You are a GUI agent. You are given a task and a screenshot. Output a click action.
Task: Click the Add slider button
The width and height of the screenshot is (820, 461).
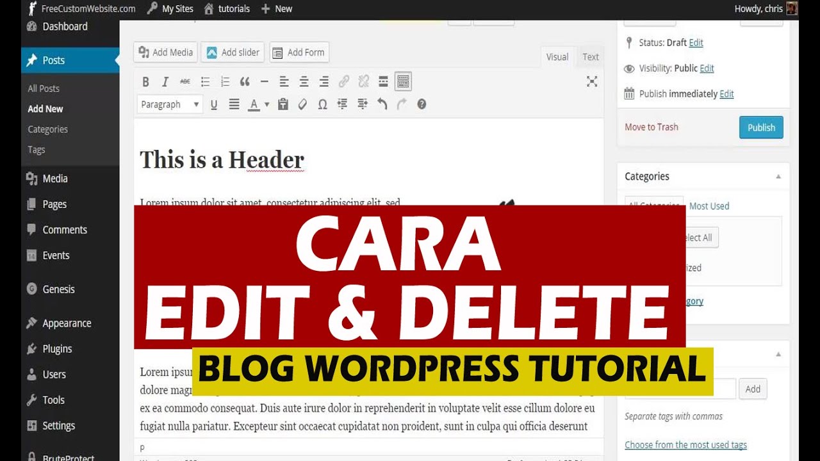point(233,53)
